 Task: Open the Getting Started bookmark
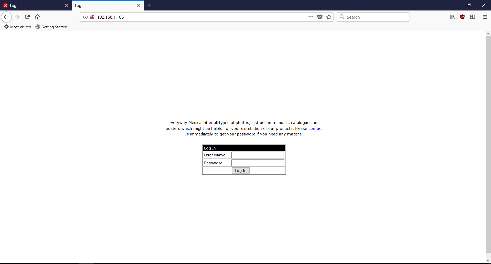point(51,27)
